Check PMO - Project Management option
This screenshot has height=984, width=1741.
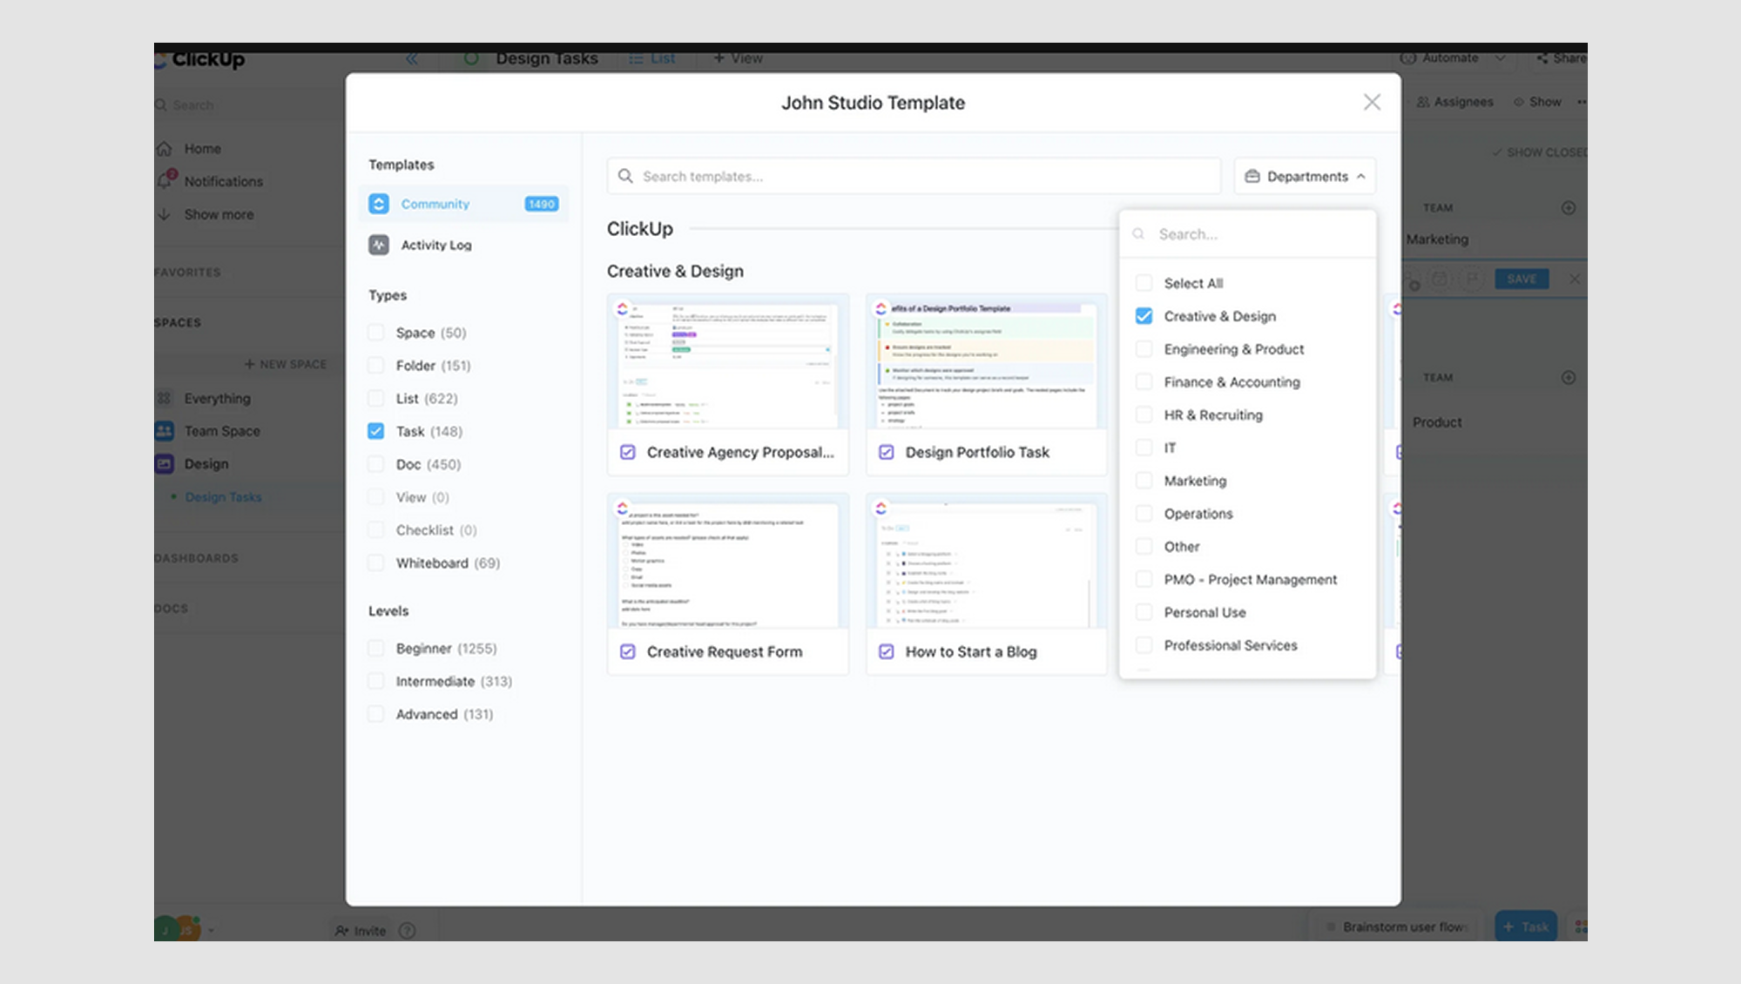click(1144, 579)
